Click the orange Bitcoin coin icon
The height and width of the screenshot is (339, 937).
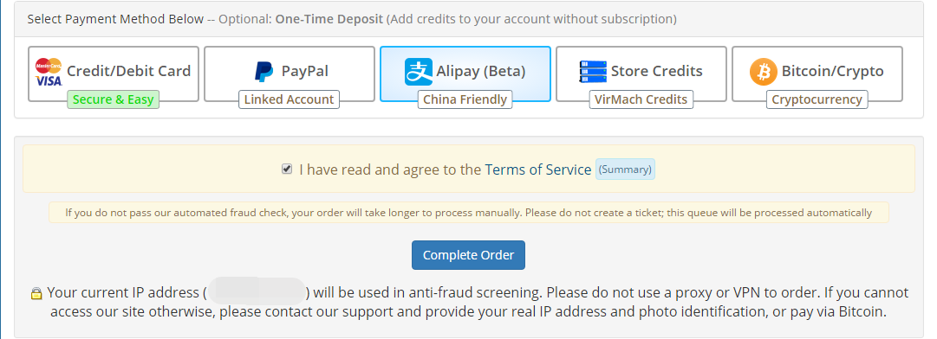coord(764,72)
